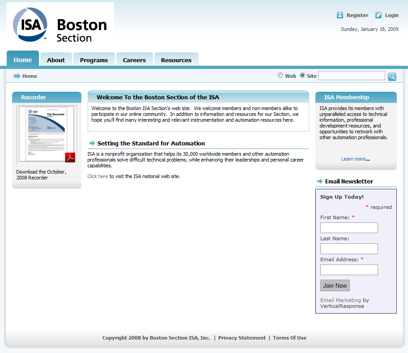Focus the Email Address input field
The image size is (408, 353).
[x=349, y=270]
